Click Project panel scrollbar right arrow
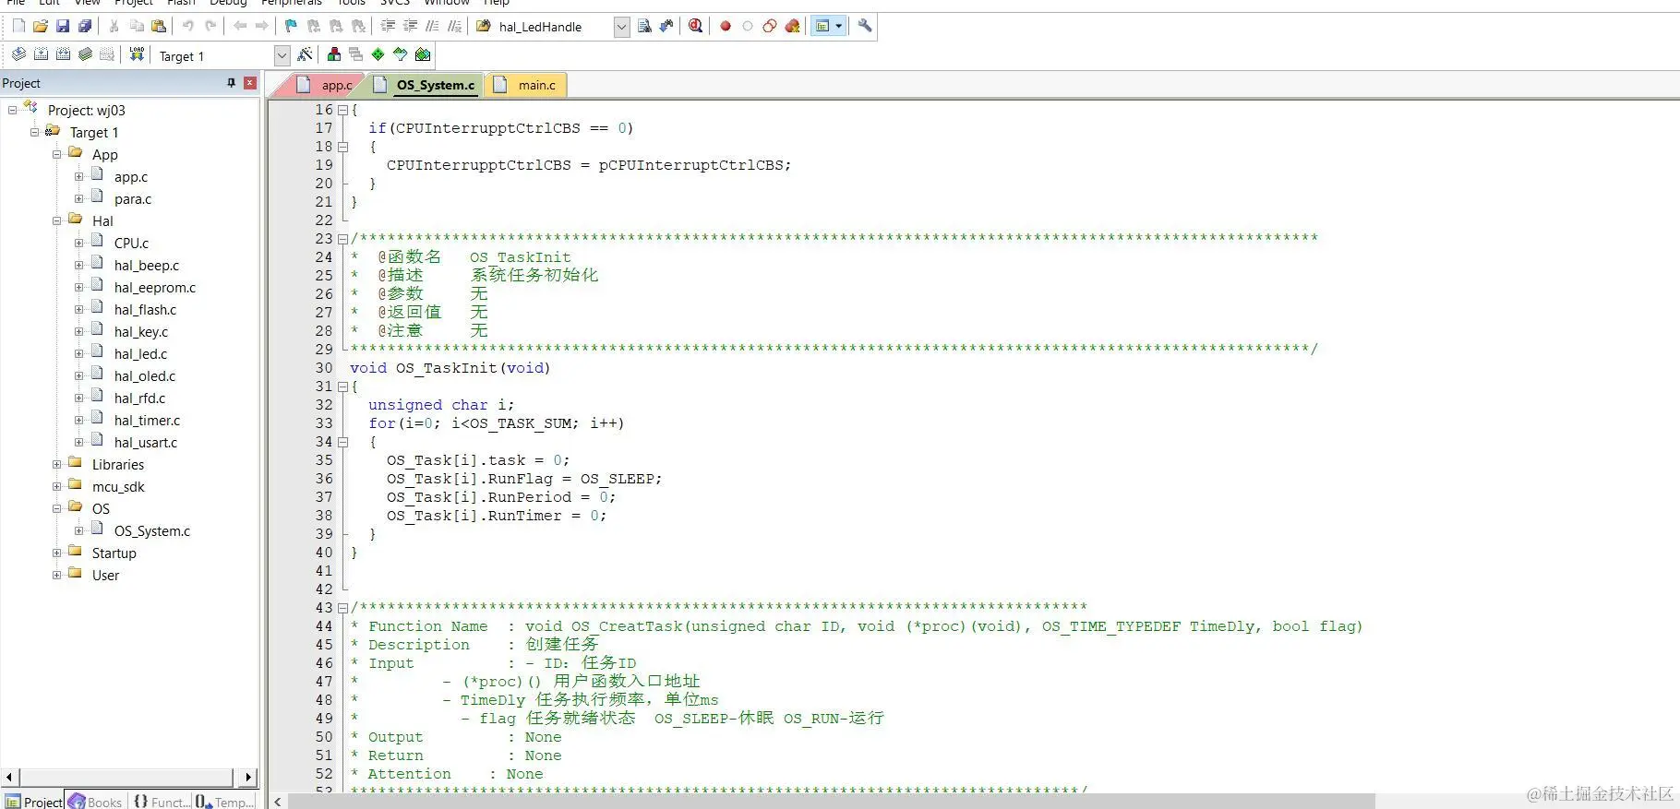The image size is (1680, 809). click(248, 778)
